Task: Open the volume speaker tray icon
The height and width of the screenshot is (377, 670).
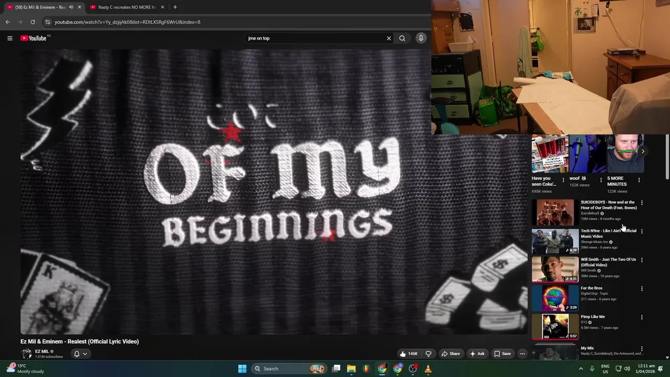Action: pyautogui.click(x=627, y=369)
